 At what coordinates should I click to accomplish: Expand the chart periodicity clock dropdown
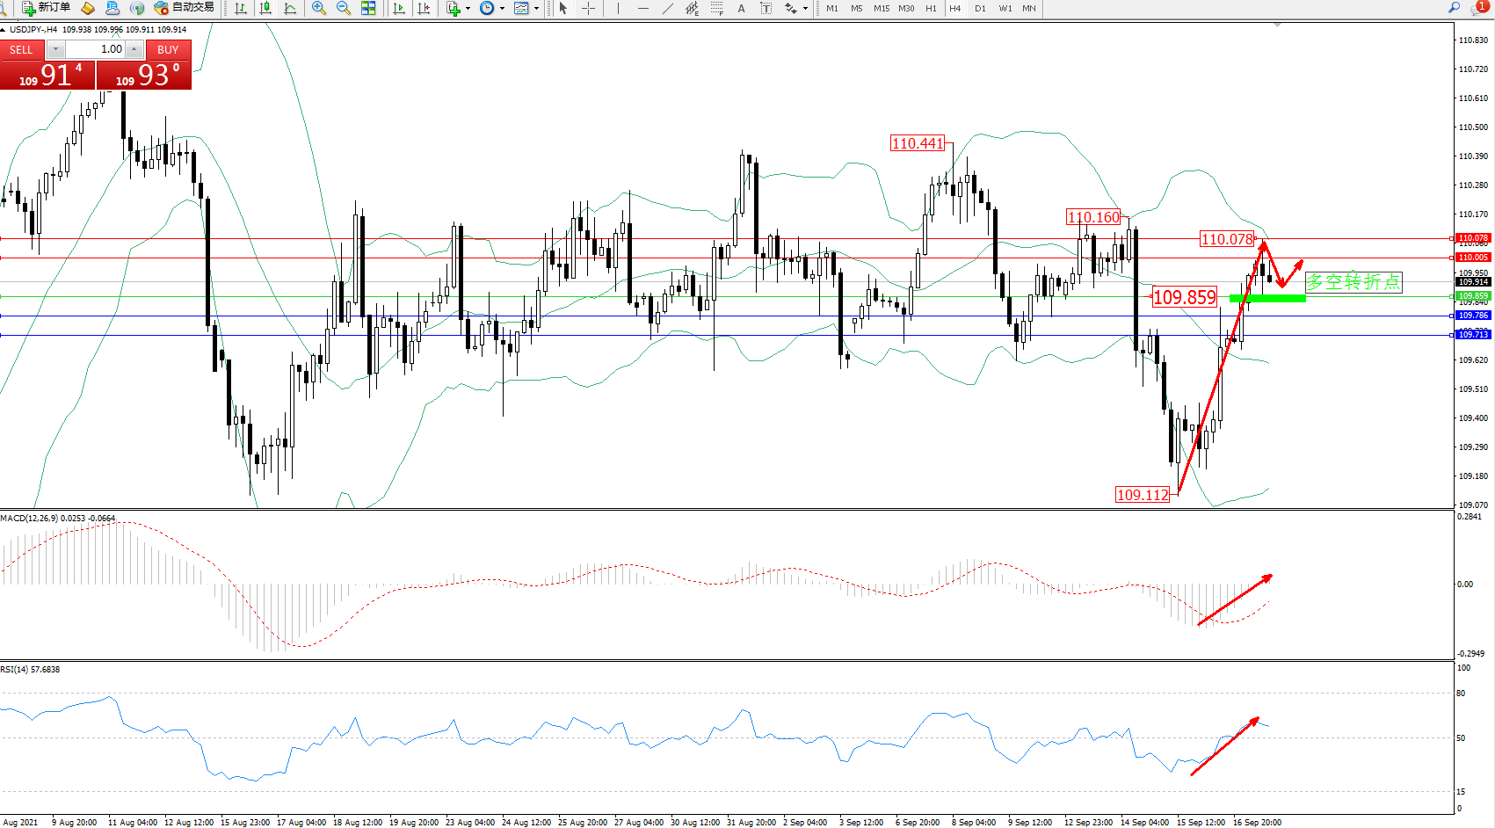click(x=502, y=8)
